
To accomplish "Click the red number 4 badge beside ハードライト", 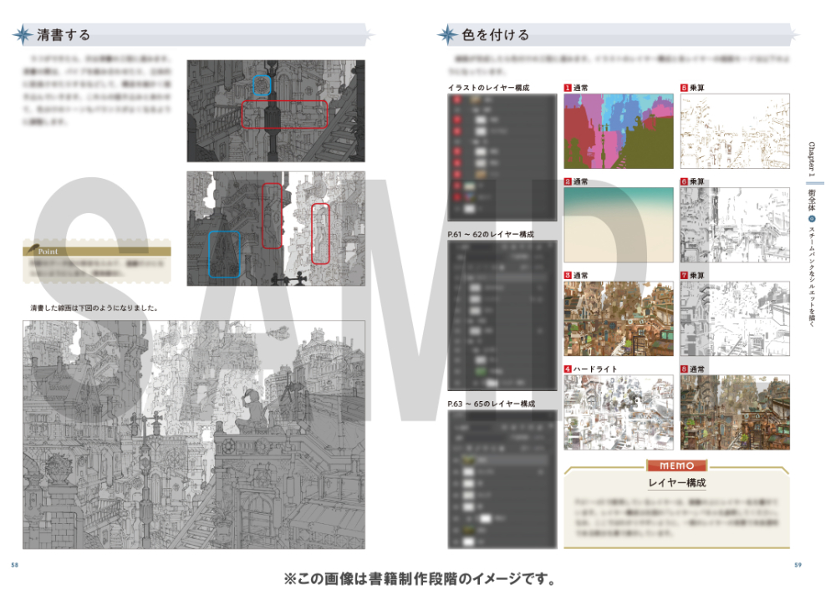I will tap(568, 369).
